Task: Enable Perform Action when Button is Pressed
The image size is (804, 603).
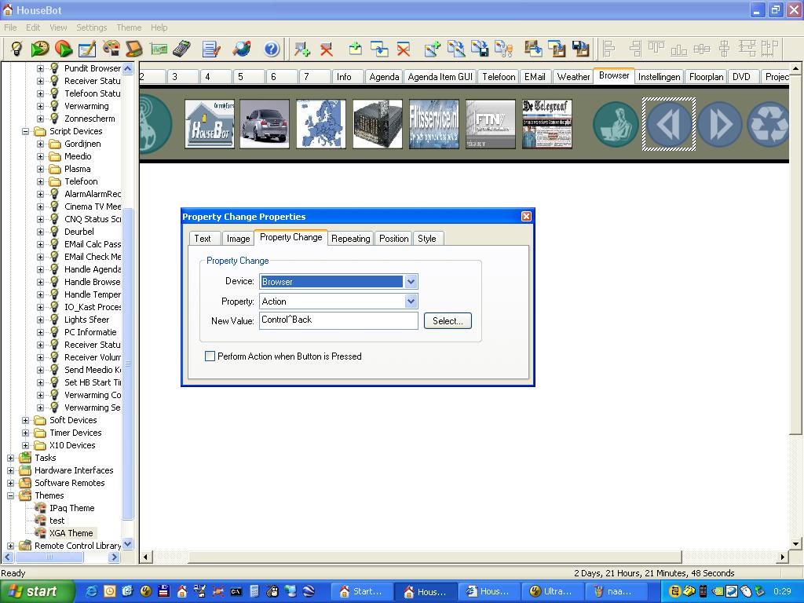Action: point(210,356)
